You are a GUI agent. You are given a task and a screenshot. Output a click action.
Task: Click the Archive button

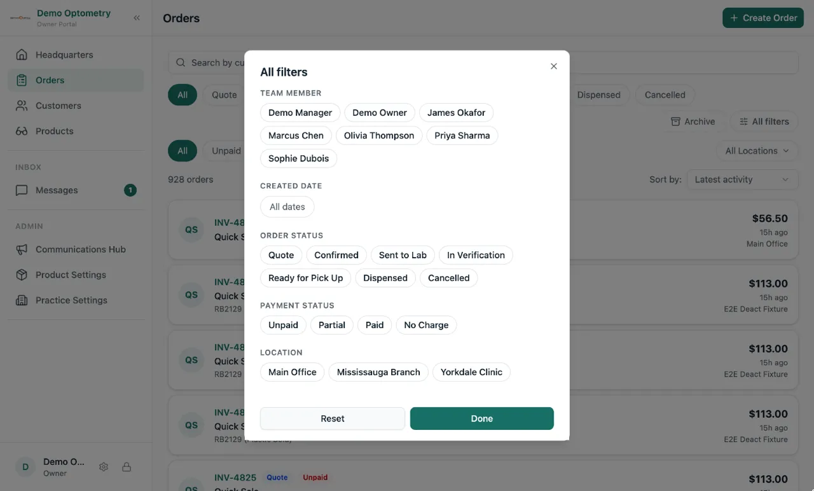pos(693,121)
